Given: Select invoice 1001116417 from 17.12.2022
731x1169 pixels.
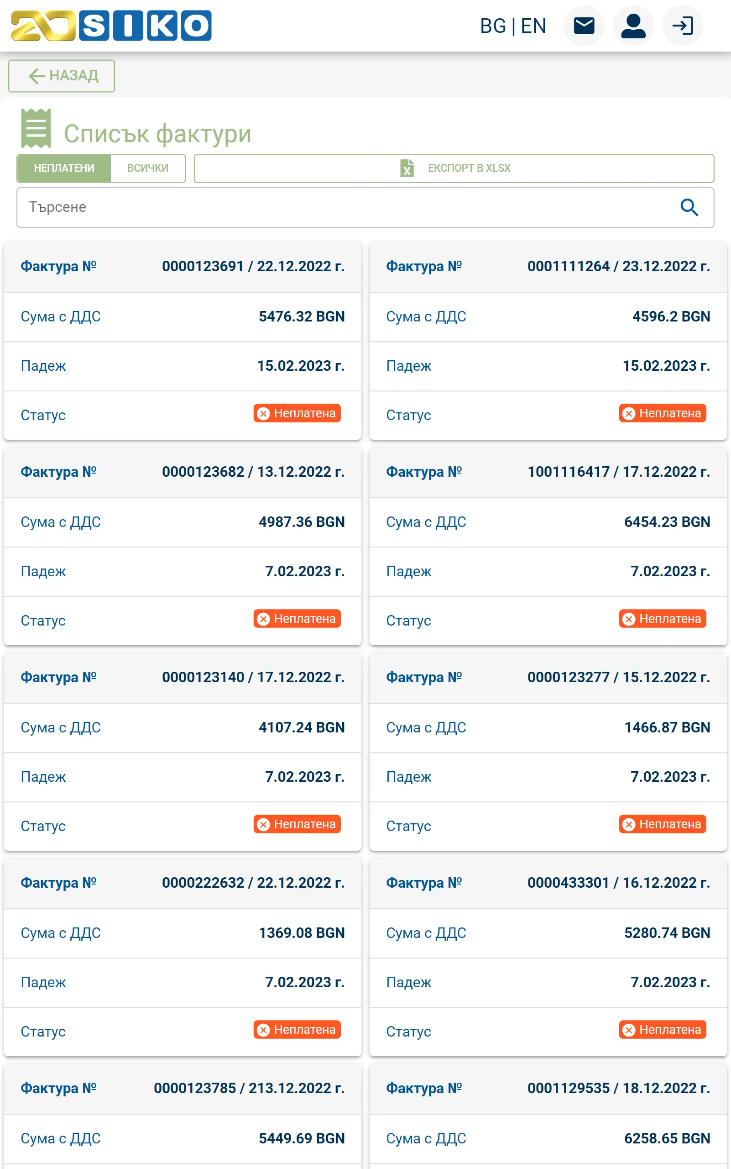Looking at the screenshot, I should pos(548,472).
